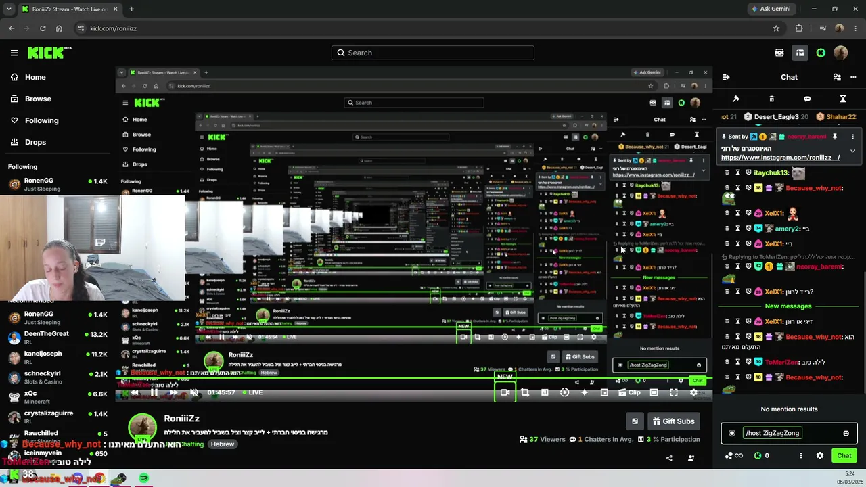Click the green KICK logo
This screenshot has width=866, height=487.
(x=49, y=53)
